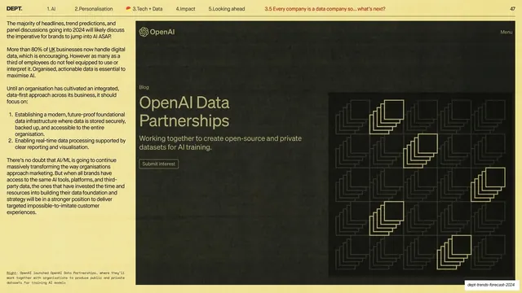This screenshot has height=293, width=522.
Task: Click the 3.5 Every company is a data company heading
Action: (325, 9)
